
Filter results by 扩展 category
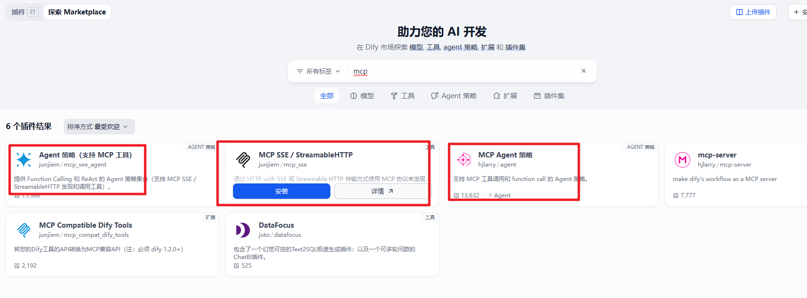click(505, 96)
